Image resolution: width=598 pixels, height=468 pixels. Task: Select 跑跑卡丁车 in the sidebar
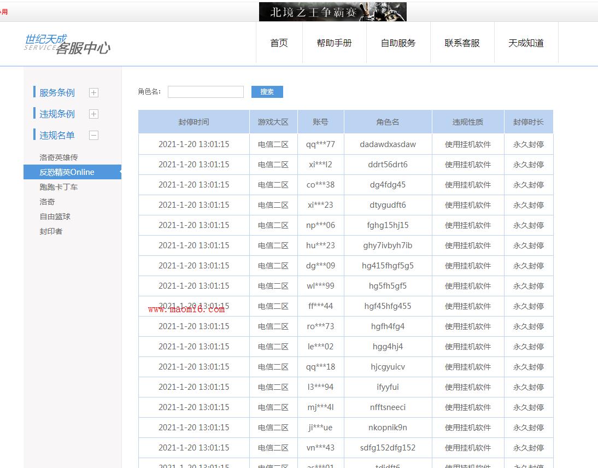[x=58, y=187]
